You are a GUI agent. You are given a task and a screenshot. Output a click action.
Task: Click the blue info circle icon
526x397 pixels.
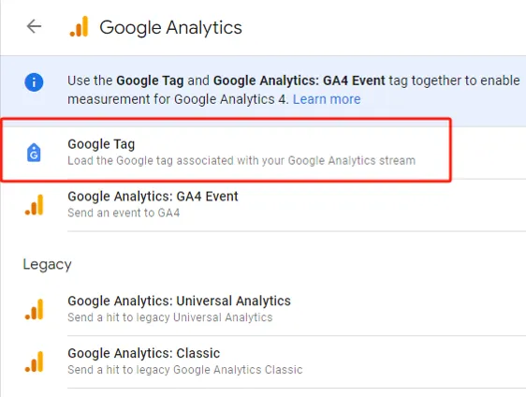(34, 82)
